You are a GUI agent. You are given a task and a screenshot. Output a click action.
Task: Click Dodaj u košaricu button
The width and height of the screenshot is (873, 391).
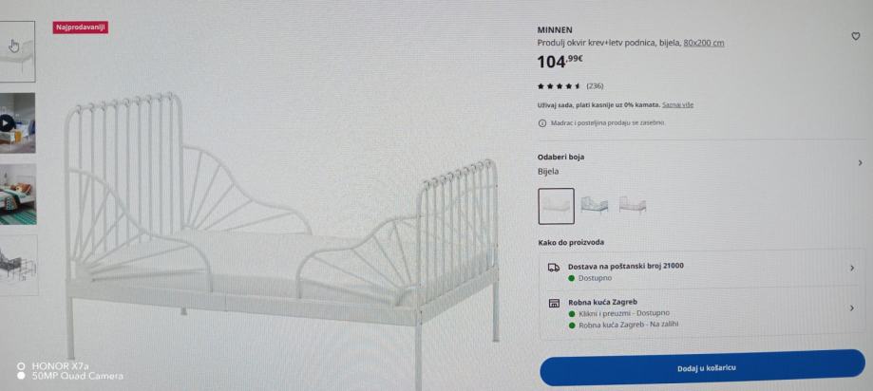point(703,367)
